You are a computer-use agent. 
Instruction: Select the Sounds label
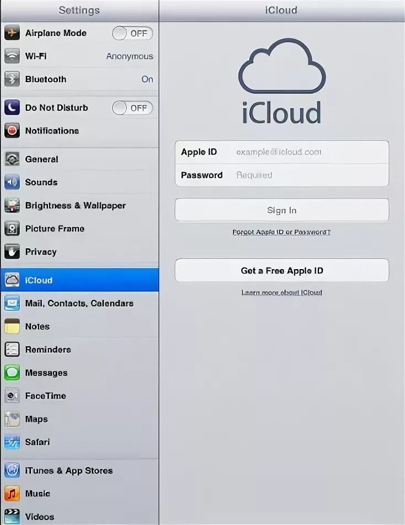pos(41,182)
